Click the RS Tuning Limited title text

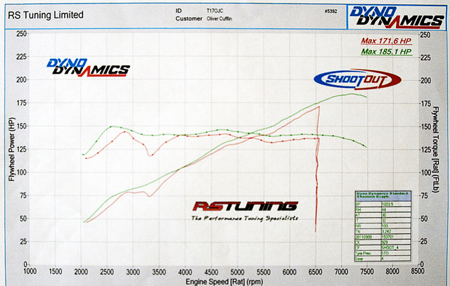click(x=45, y=14)
